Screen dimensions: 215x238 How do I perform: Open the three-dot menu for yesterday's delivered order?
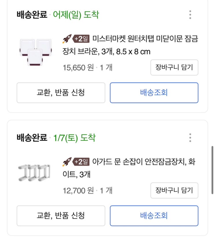[190, 14]
